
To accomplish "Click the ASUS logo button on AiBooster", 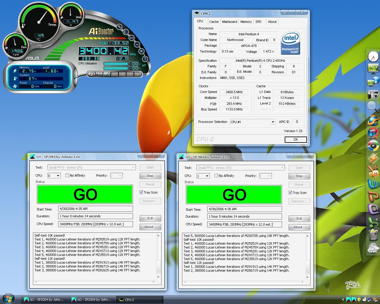I will coord(132,38).
